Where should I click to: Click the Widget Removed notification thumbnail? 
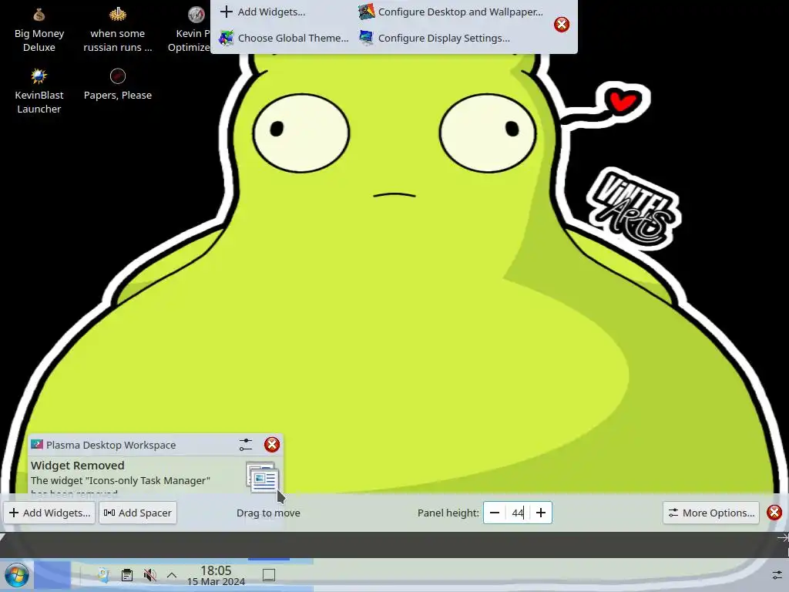pos(262,476)
